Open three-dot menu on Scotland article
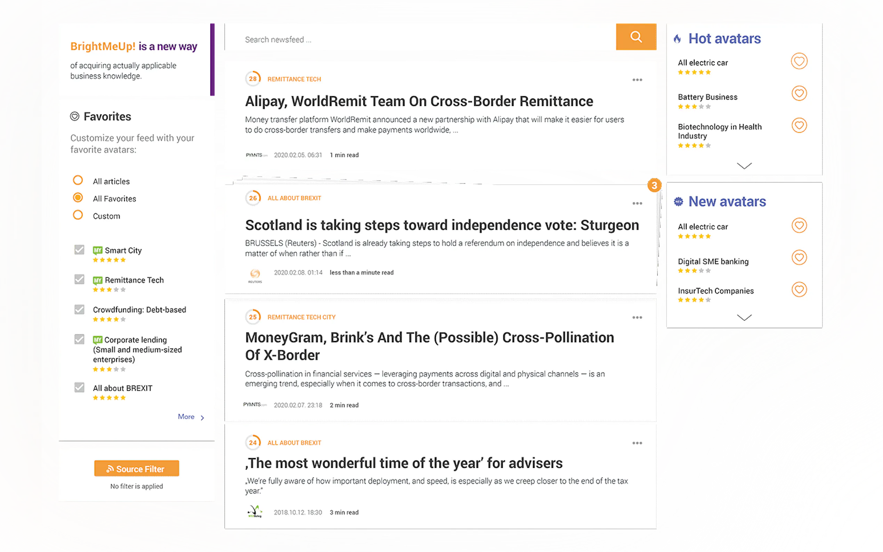This screenshot has width=883, height=552. pyautogui.click(x=637, y=204)
